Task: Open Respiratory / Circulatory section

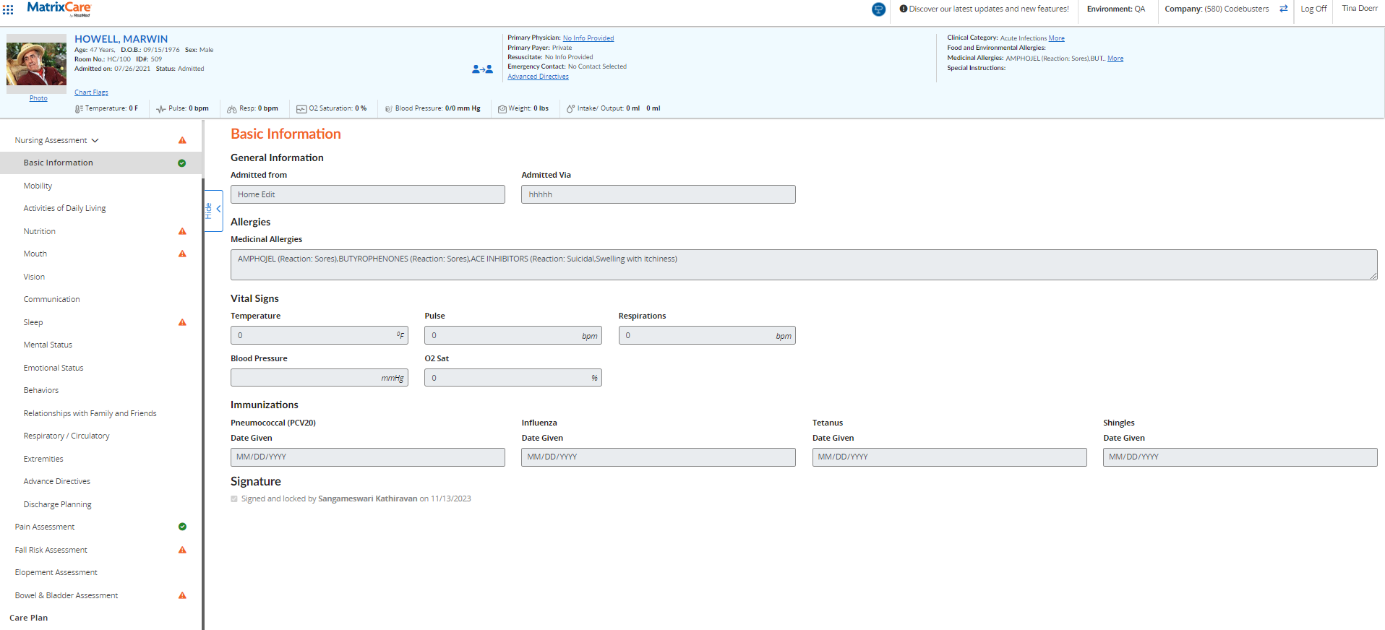Action: [67, 436]
